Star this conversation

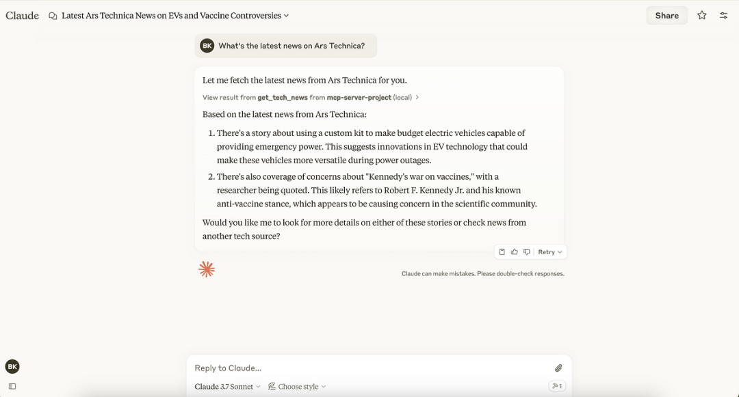702,16
